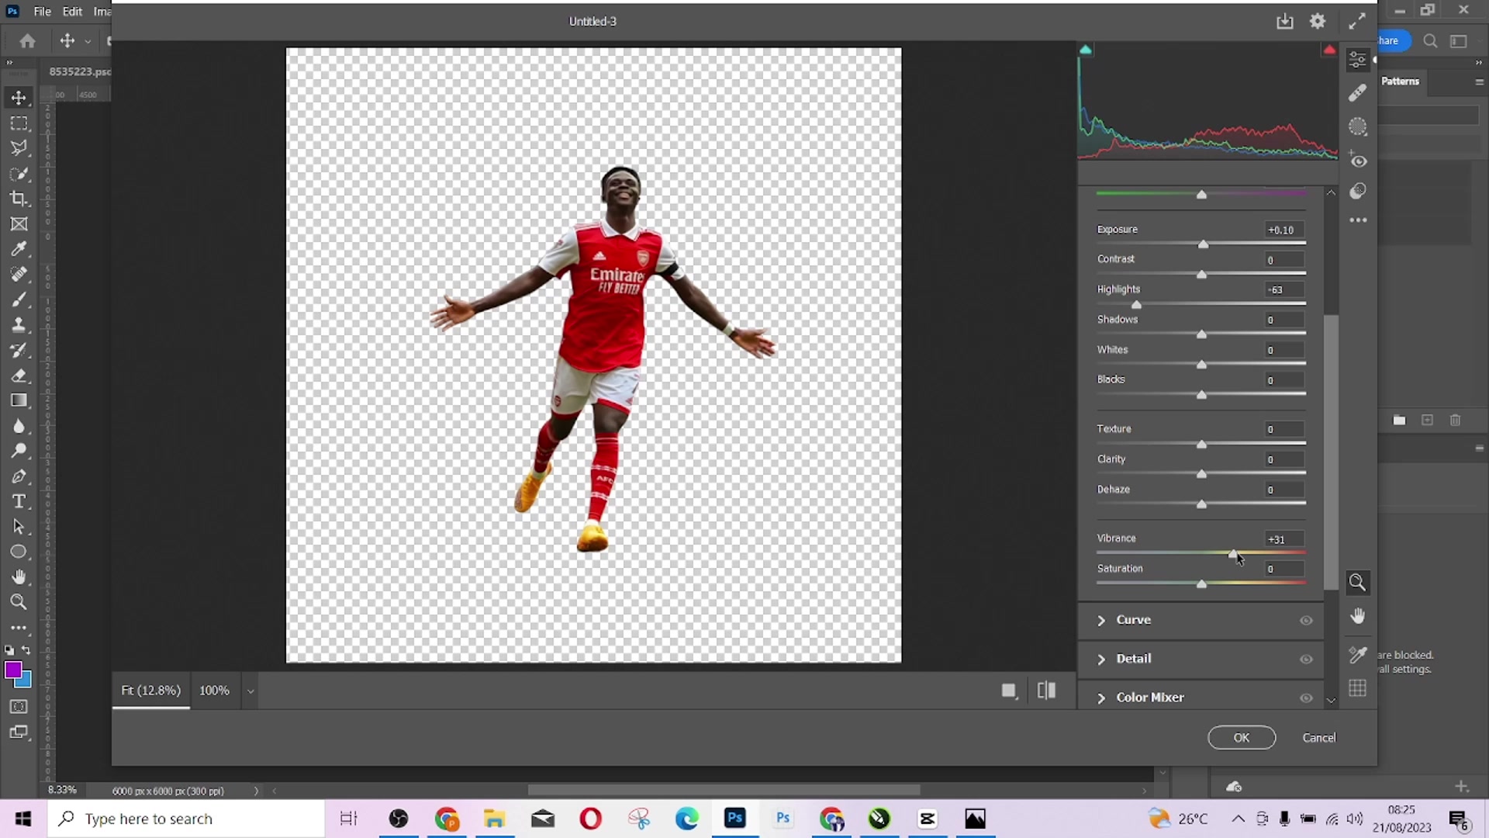This screenshot has height=838, width=1489.
Task: Click the Highlights slider handle
Action: 1136,305
